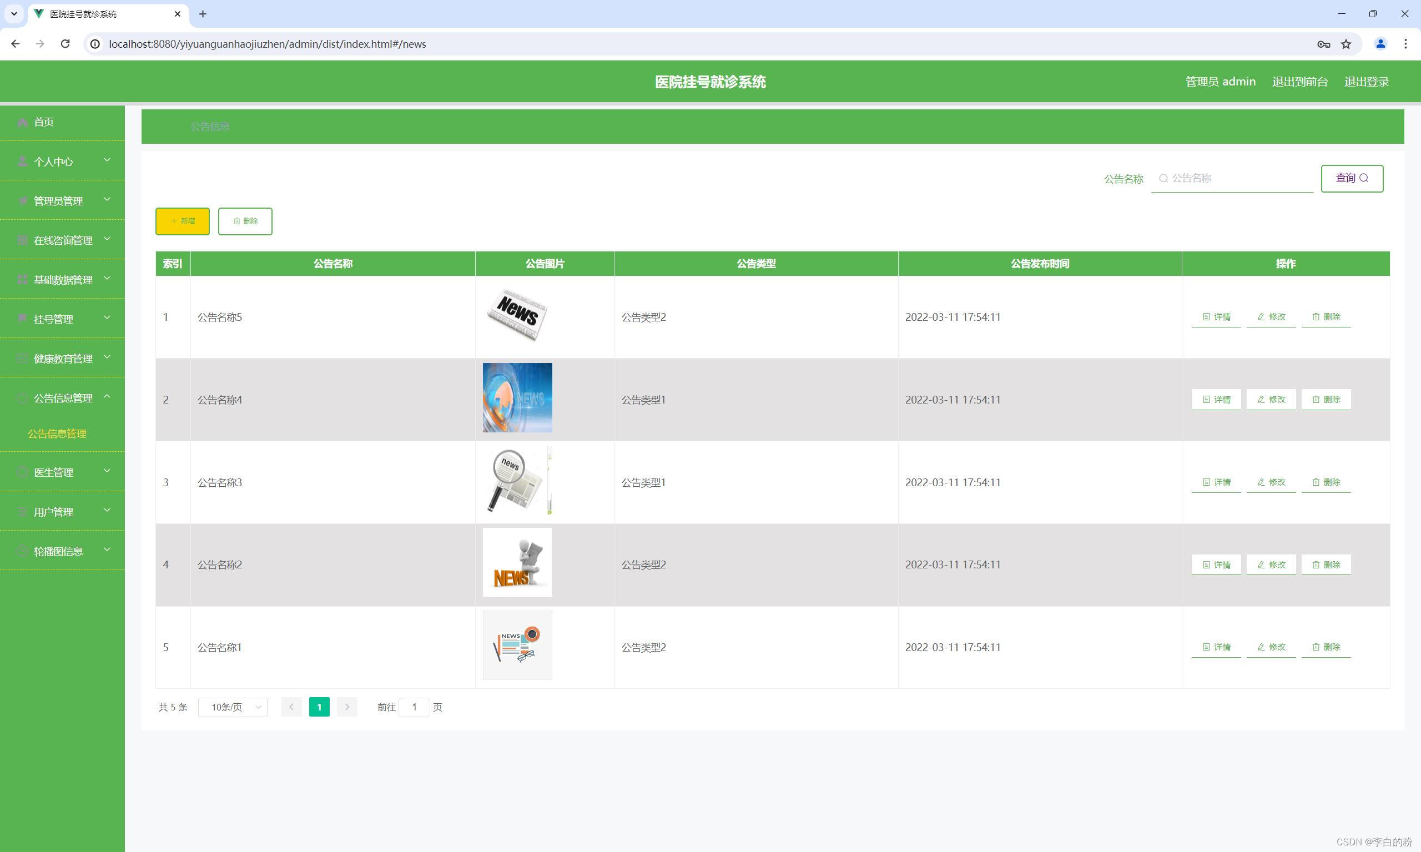Click the pencil icon on 修改 in row 1

coord(1260,316)
